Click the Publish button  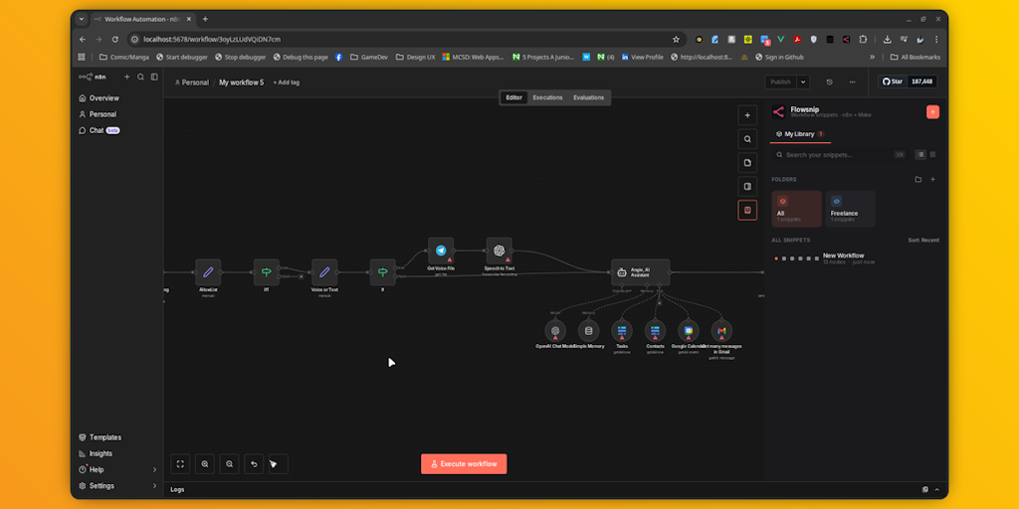(780, 82)
